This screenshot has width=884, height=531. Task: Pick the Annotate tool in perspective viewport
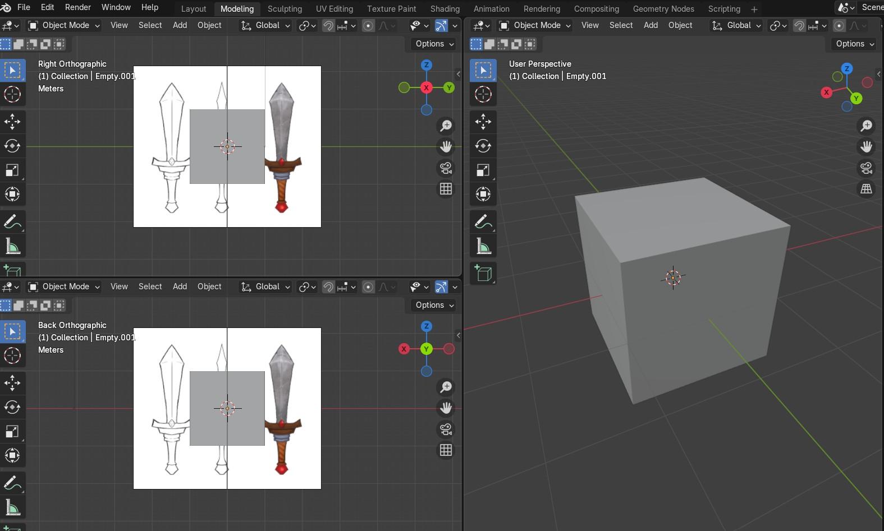point(483,221)
